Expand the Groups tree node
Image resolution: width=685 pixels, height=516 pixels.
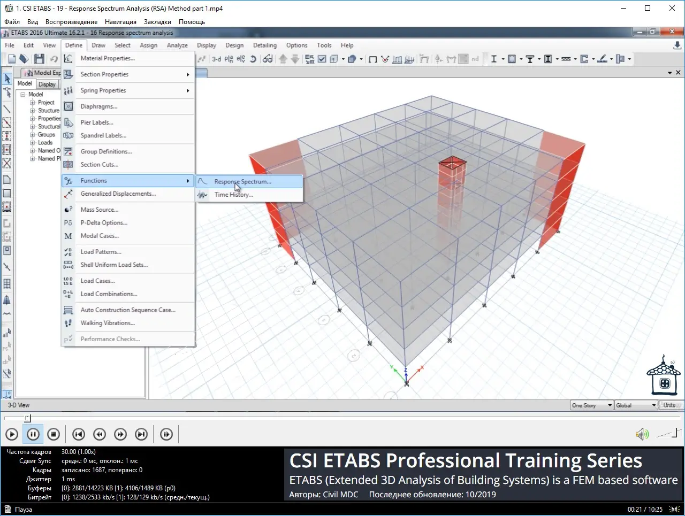[x=32, y=135]
